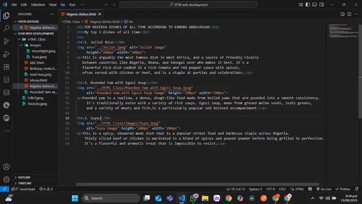362x204 pixels.
Task: Click h4 symbol in the breadcrumb
Action: (x=128, y=21)
